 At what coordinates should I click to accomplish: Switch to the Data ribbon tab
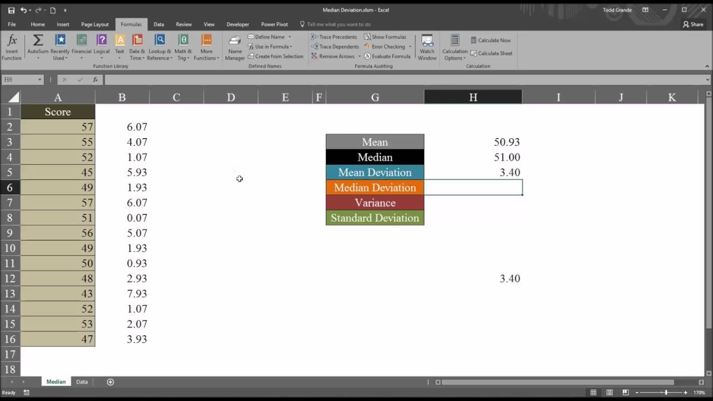coord(159,25)
